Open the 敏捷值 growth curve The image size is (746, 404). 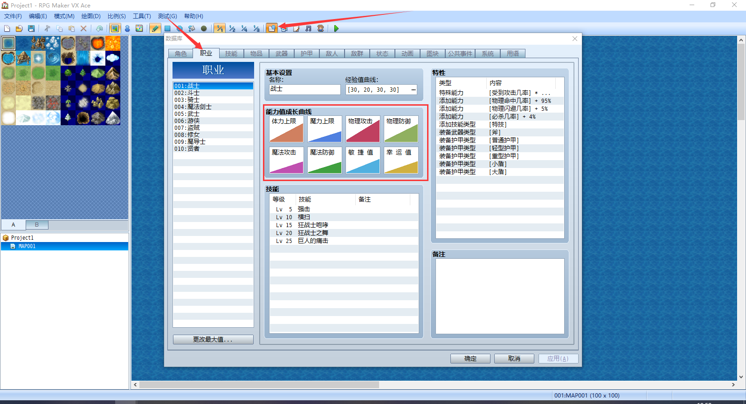click(x=363, y=160)
